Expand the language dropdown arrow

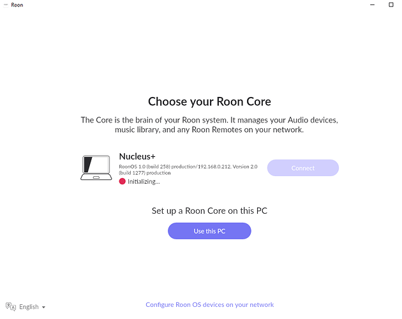(43, 308)
